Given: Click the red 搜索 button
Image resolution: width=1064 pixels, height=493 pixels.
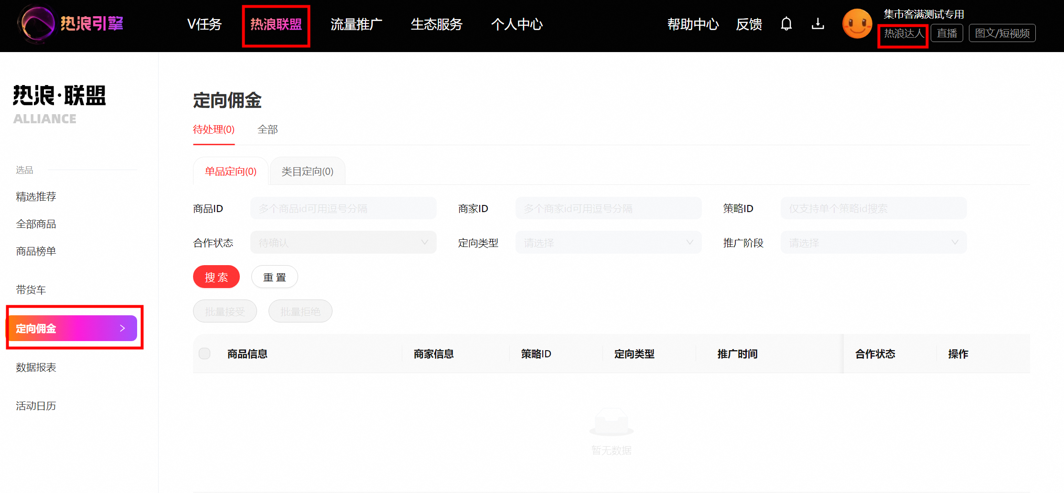Looking at the screenshot, I should click(x=216, y=277).
